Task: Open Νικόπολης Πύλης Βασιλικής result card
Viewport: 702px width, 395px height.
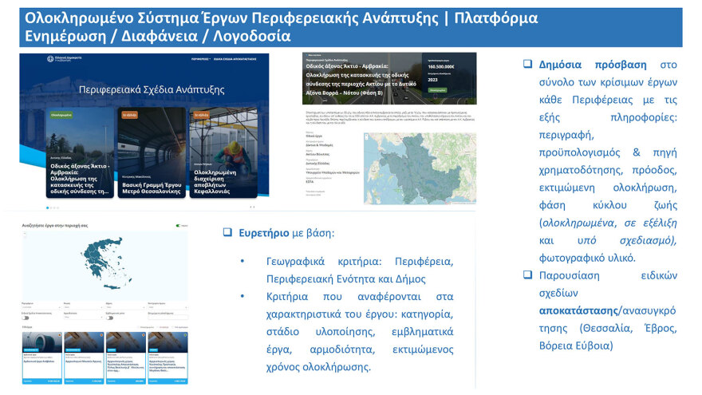Action: coord(126,357)
